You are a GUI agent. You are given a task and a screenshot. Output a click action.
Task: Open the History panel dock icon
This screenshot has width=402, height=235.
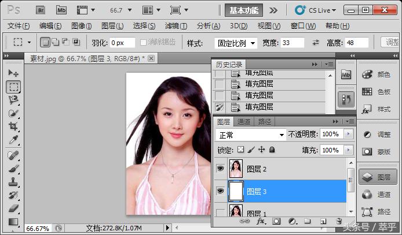(346, 99)
